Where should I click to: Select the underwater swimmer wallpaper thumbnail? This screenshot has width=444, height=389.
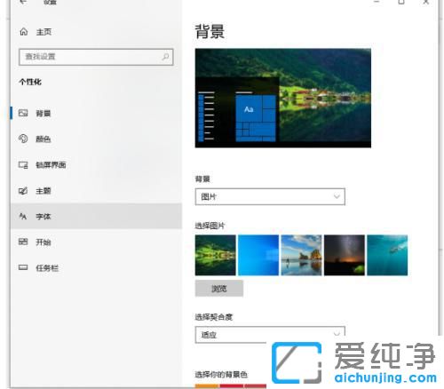tap(387, 255)
